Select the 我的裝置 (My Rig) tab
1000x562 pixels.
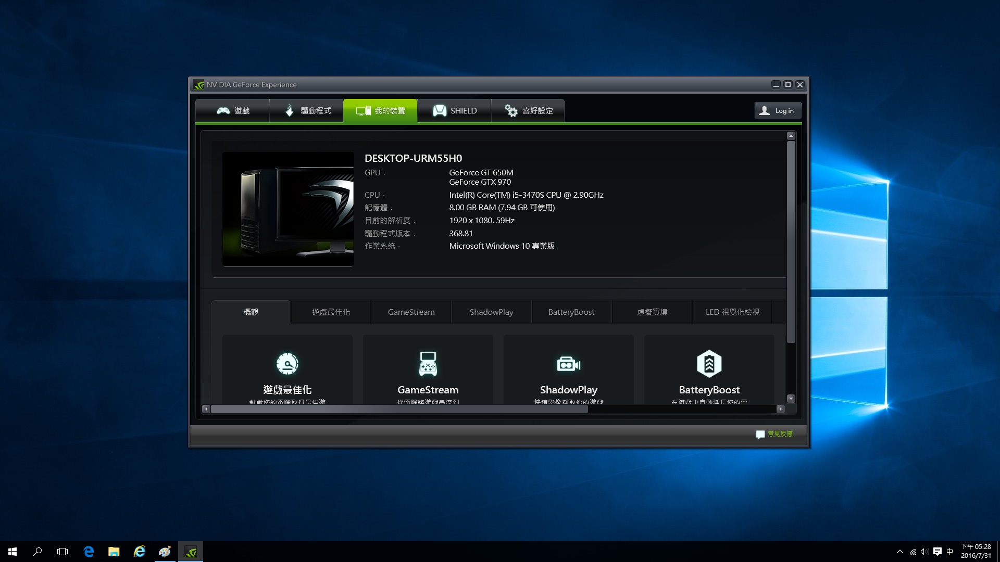(380, 111)
